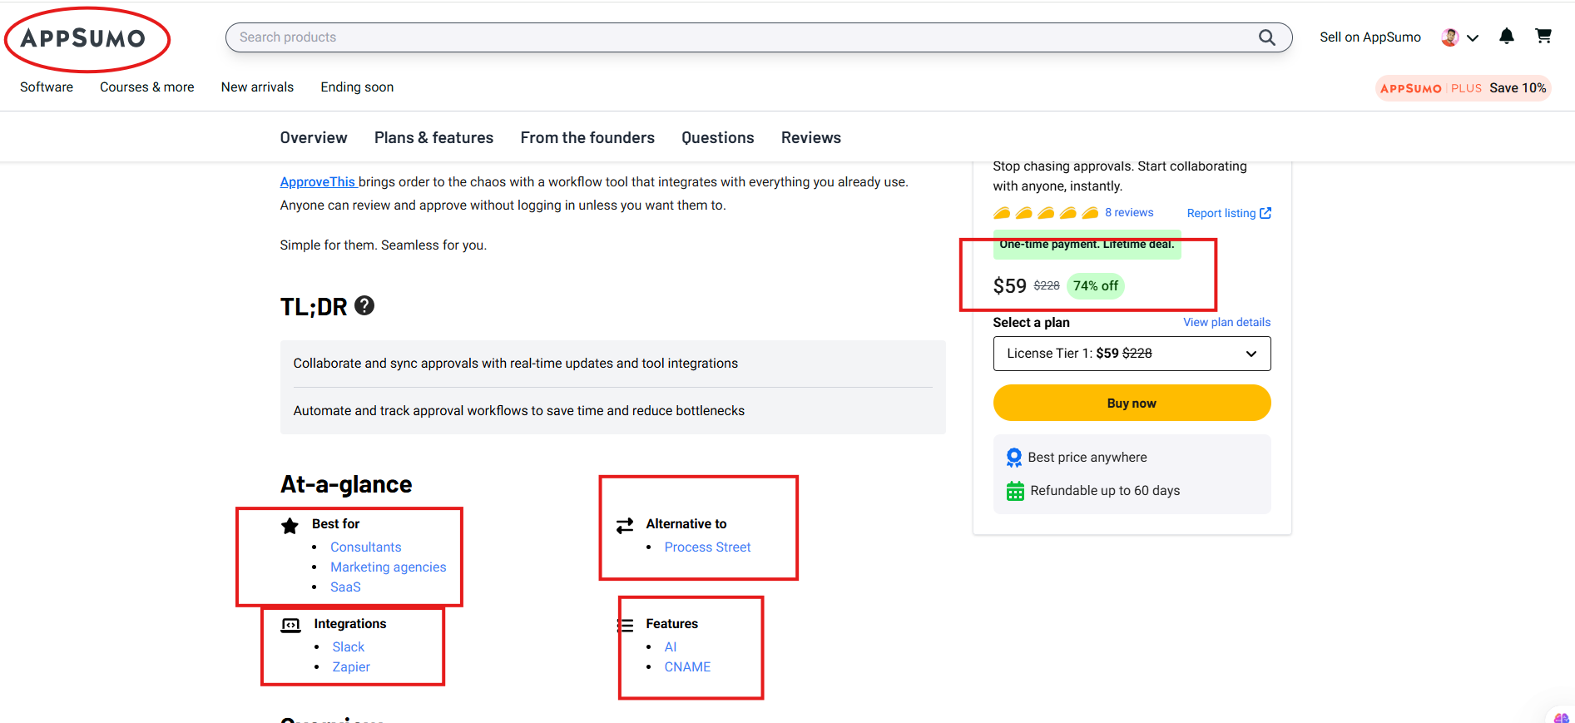Click the Report listing link
The image size is (1575, 723).
pyautogui.click(x=1229, y=213)
